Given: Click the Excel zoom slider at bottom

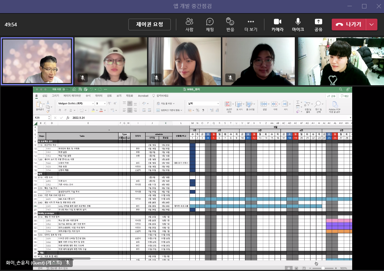Looking at the screenshot, I should [323, 268].
